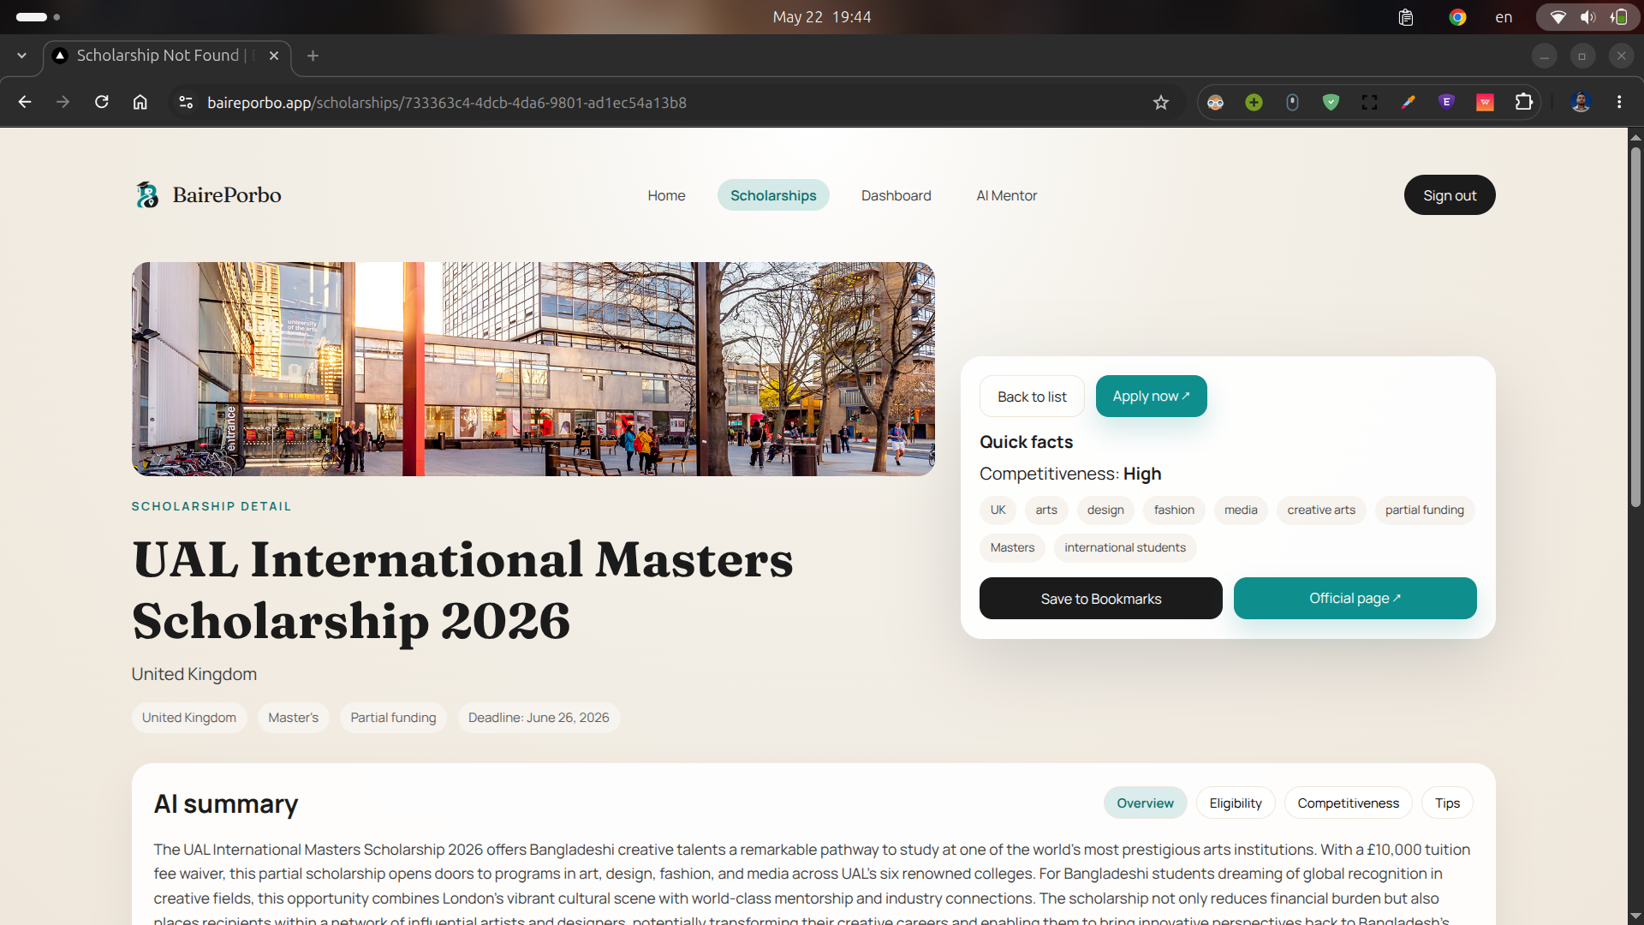Screen dimensions: 1644x925
Task: Click the fashion tag chip
Action: pos(1174,510)
